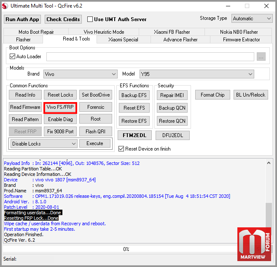Switch to Vivo Heuristic Mode tab

click(x=104, y=32)
